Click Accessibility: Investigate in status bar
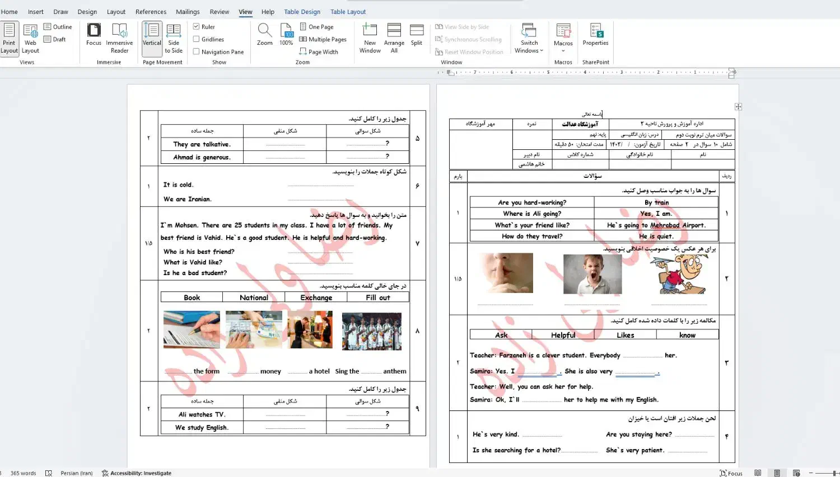The height and width of the screenshot is (477, 840). tap(137, 473)
